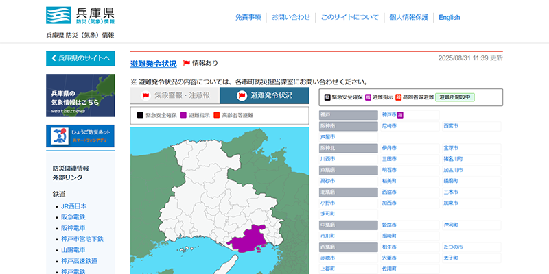The width and height of the screenshot is (549, 274).
Task: Click the flag icon in 気象警報・注意報 tab
Action: pos(145,95)
